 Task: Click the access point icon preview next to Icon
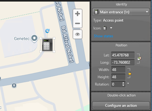click(105, 28)
